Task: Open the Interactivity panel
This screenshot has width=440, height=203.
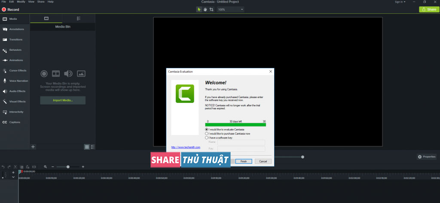Action: (15, 112)
